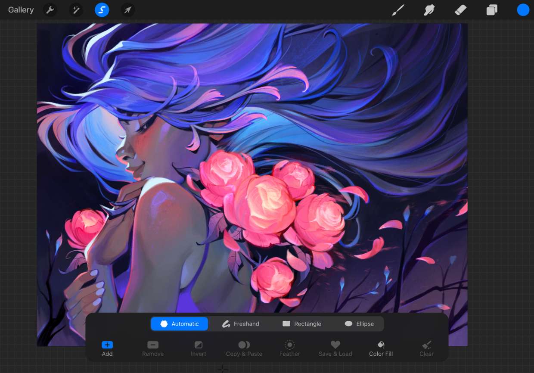Choose Rectangle selection mode

click(302, 324)
